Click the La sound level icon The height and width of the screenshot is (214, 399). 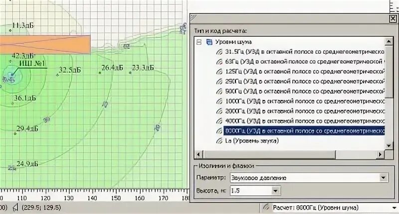(219, 141)
